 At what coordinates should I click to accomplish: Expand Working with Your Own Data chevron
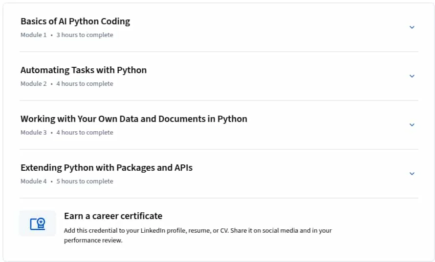412,124
